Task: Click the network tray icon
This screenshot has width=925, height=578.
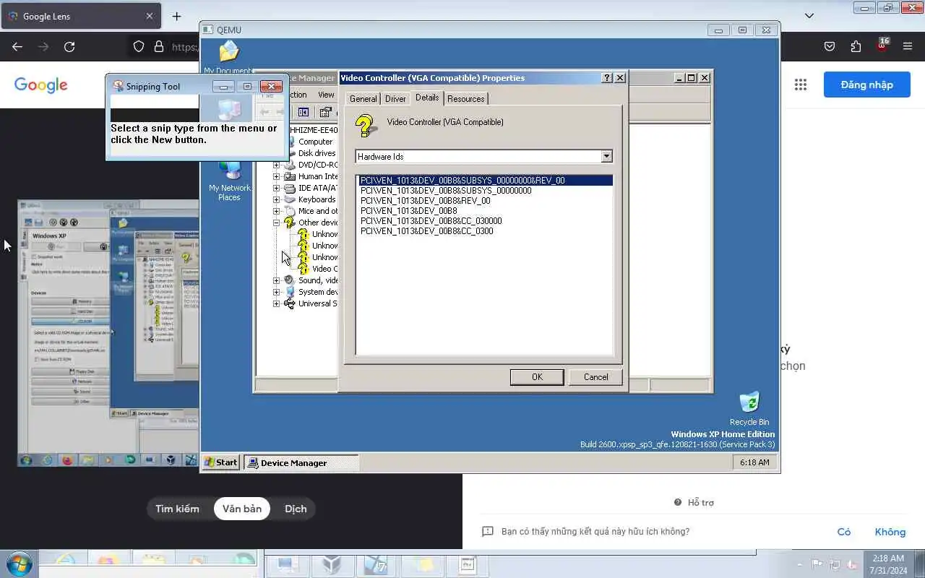Action: [835, 564]
